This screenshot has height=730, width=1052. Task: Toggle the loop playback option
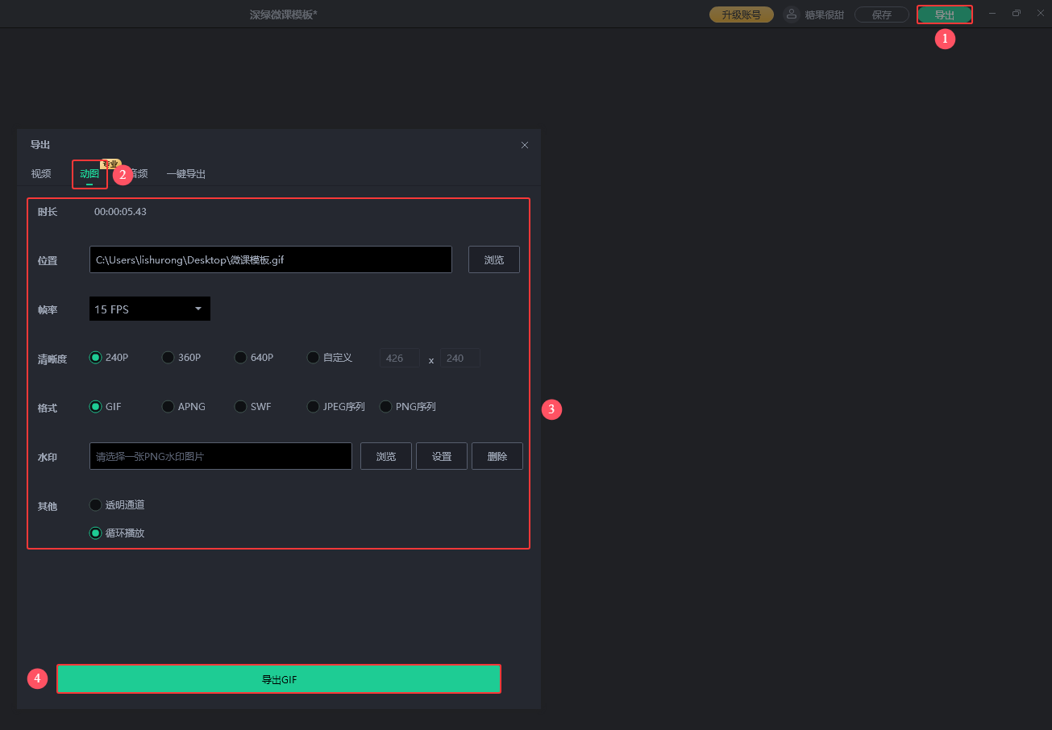(x=96, y=533)
